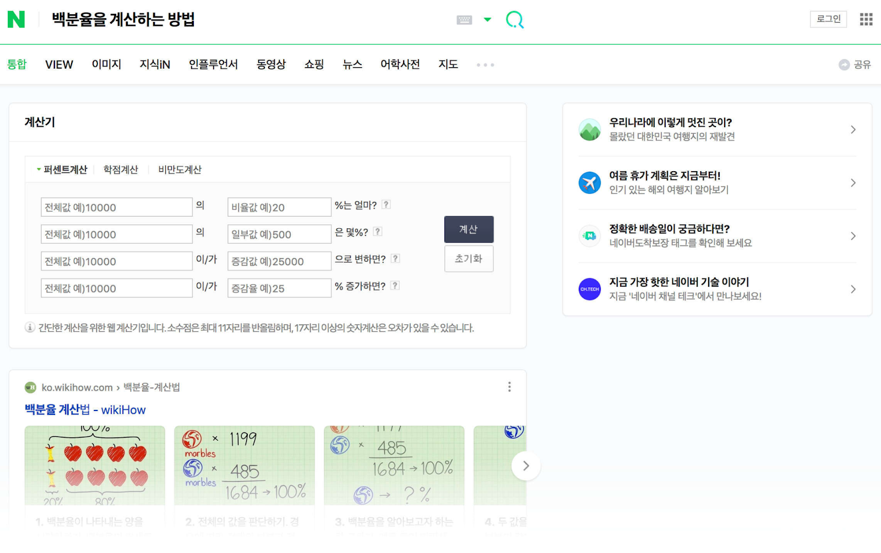
Task: Open the on-screen keyboard icon
Action: pyautogui.click(x=464, y=20)
